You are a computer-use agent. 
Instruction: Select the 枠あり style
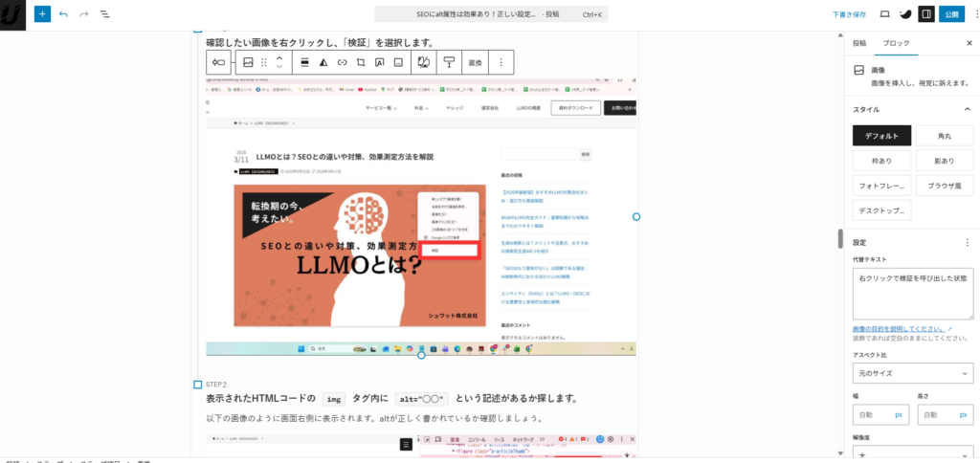(881, 161)
